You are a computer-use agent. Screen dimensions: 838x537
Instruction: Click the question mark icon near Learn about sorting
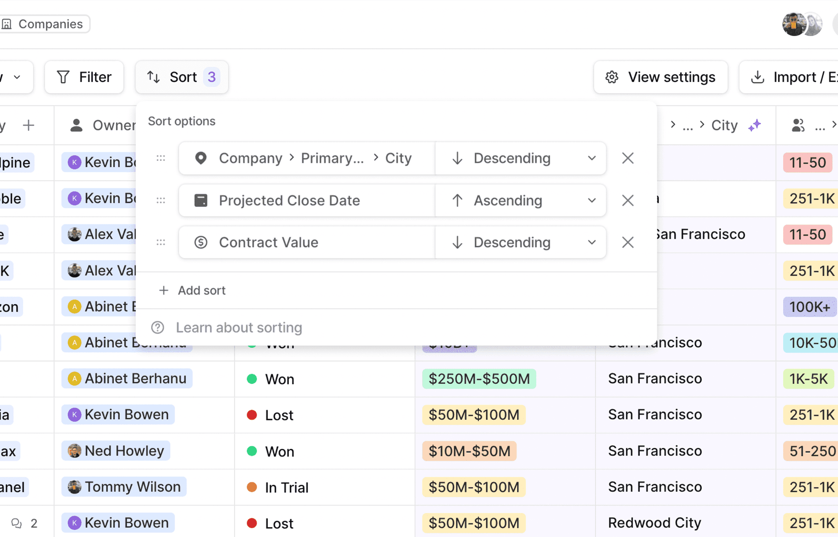click(x=158, y=327)
